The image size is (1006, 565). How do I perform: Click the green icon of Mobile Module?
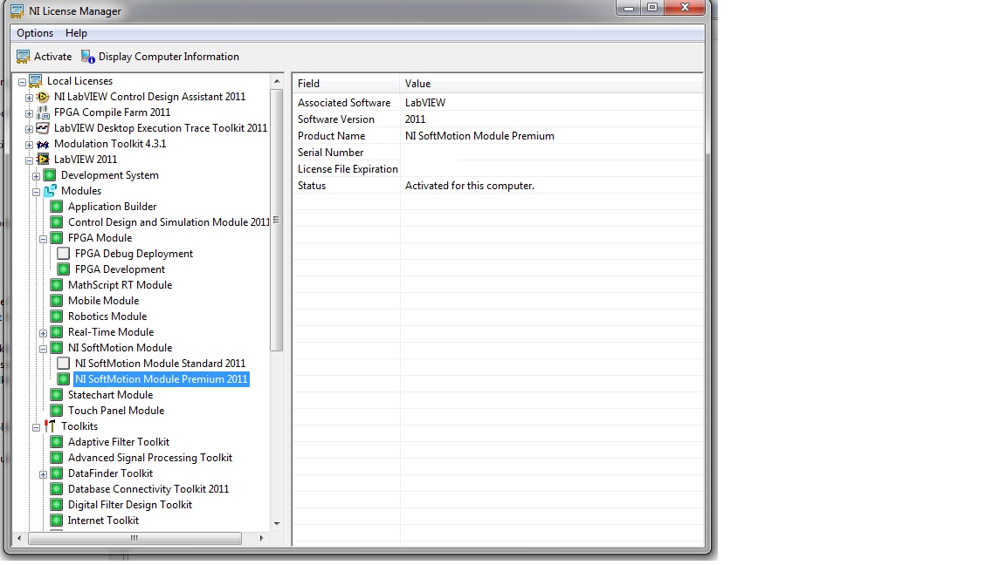click(x=57, y=301)
